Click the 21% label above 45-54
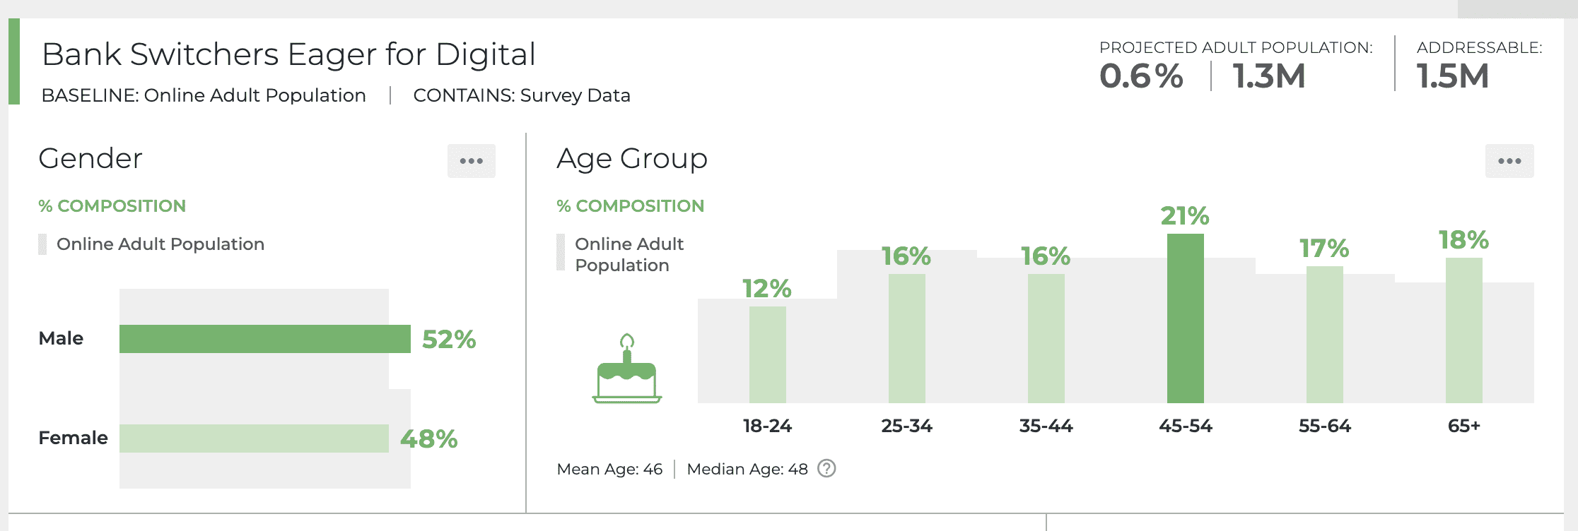This screenshot has width=1578, height=531. pyautogui.click(x=1185, y=216)
